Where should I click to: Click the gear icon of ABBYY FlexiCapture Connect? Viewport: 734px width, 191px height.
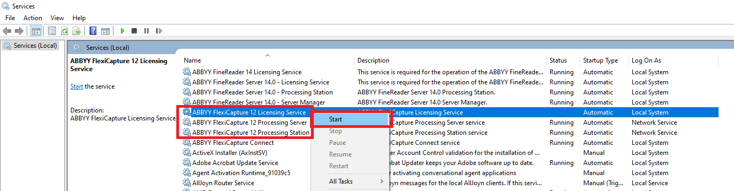coord(186,143)
